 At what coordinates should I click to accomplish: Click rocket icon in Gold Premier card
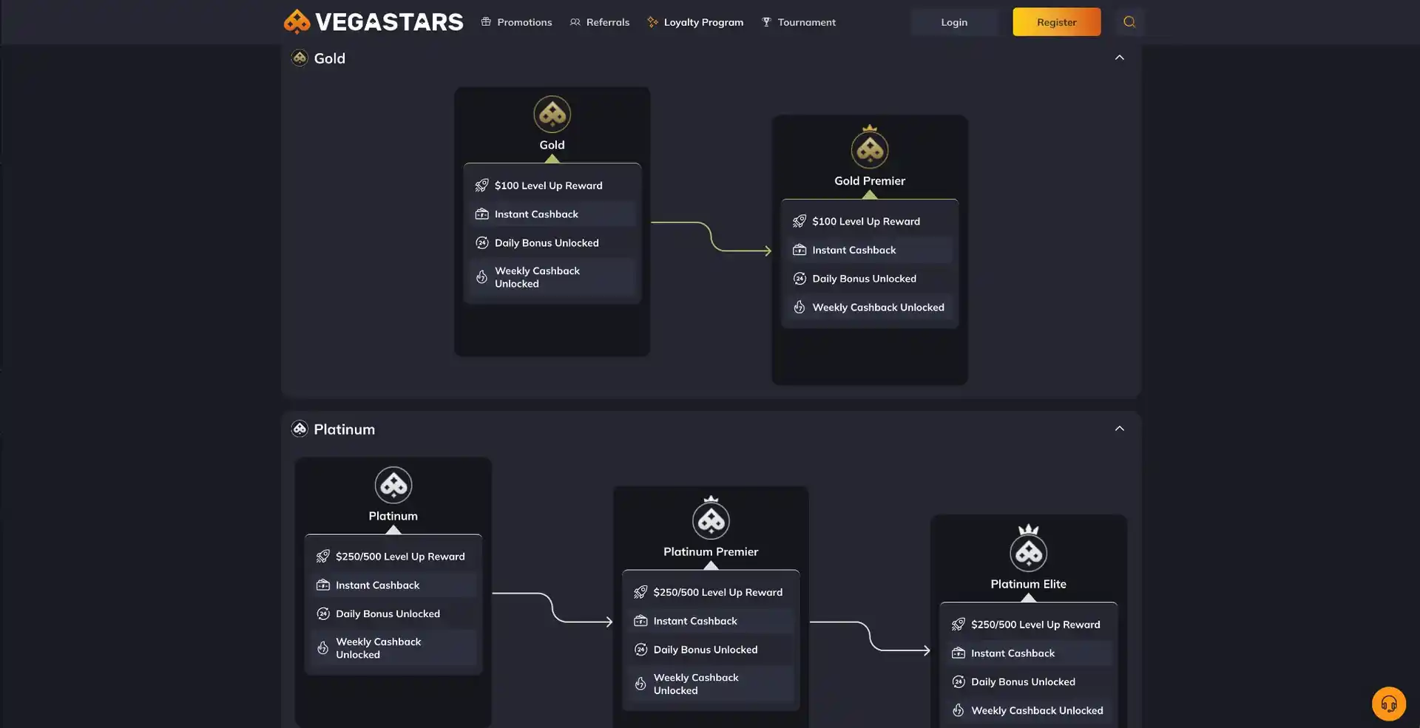click(x=799, y=221)
